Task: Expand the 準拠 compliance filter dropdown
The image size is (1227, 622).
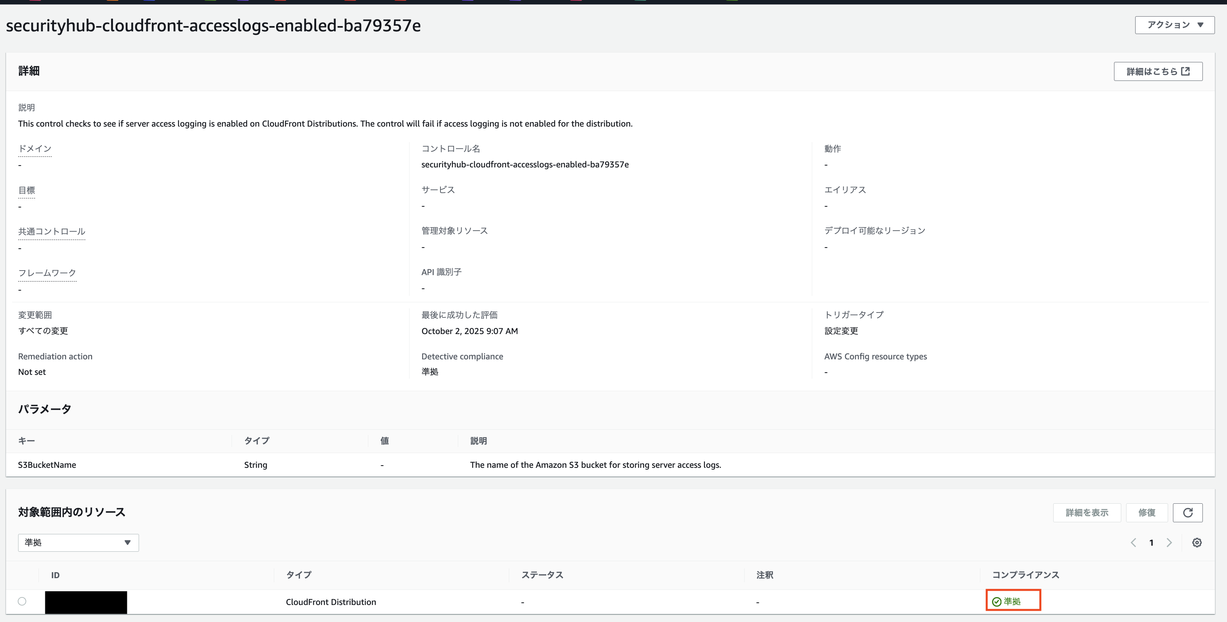Action: click(78, 542)
